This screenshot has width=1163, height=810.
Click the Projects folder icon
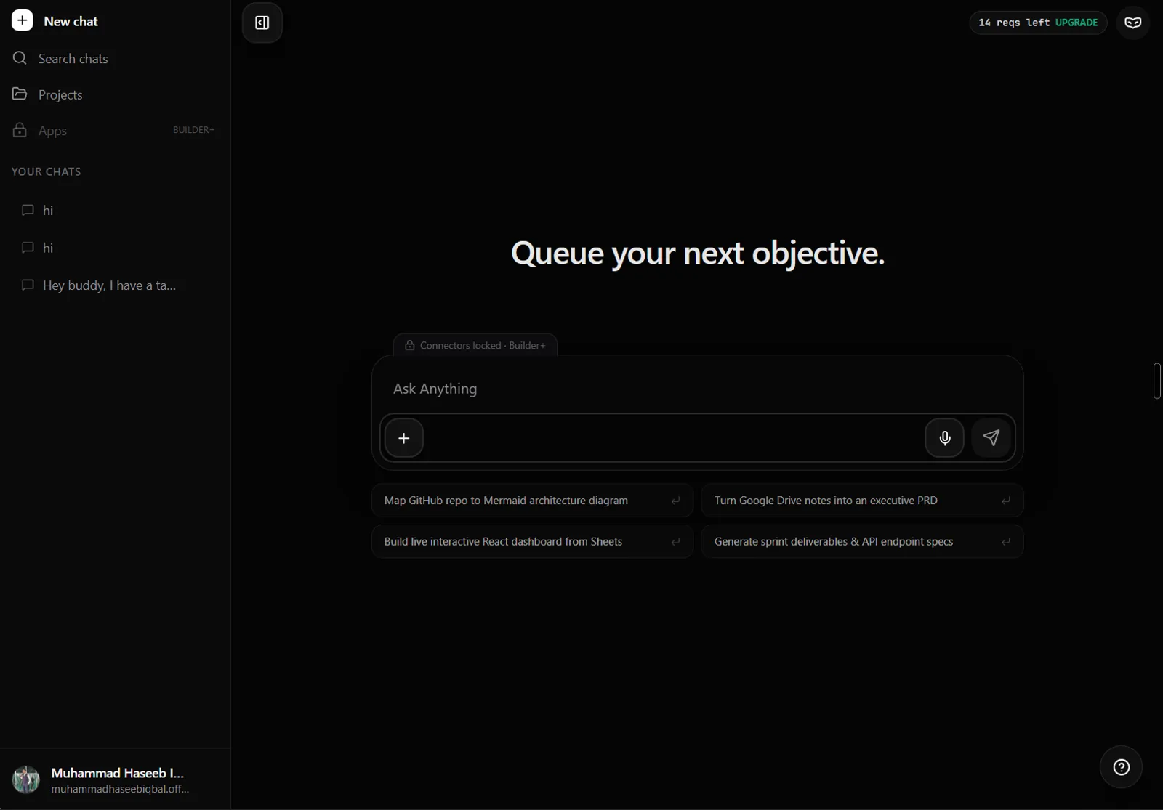pos(20,94)
